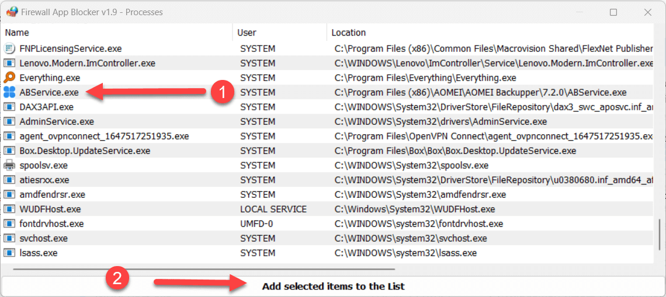The image size is (666, 297).
Task: Click the dax3_swc_aposvc DriverStore location path
Action: (x=494, y=107)
